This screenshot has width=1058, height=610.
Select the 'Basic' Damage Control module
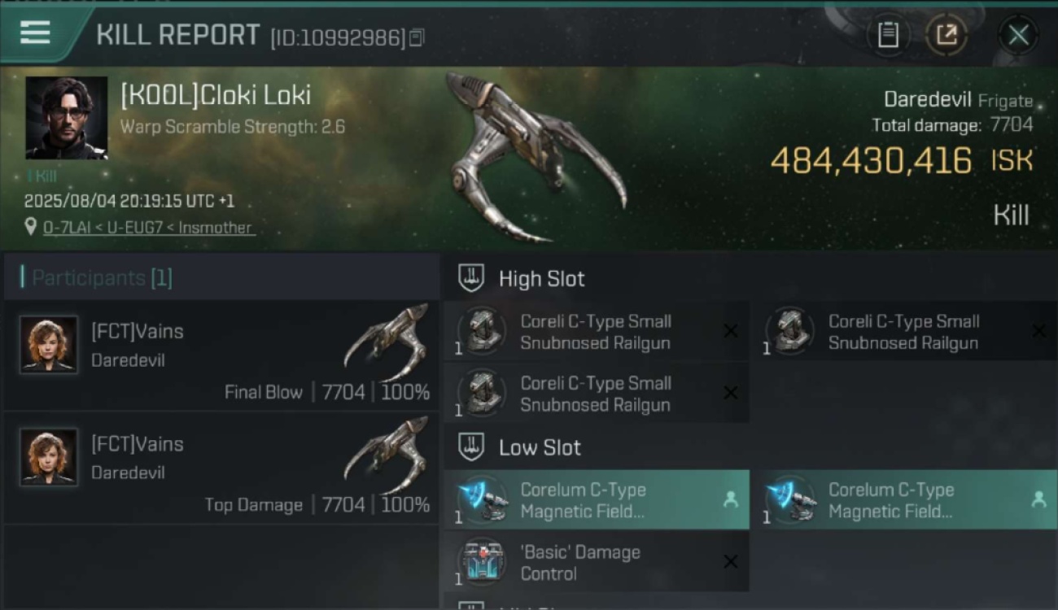click(597, 562)
